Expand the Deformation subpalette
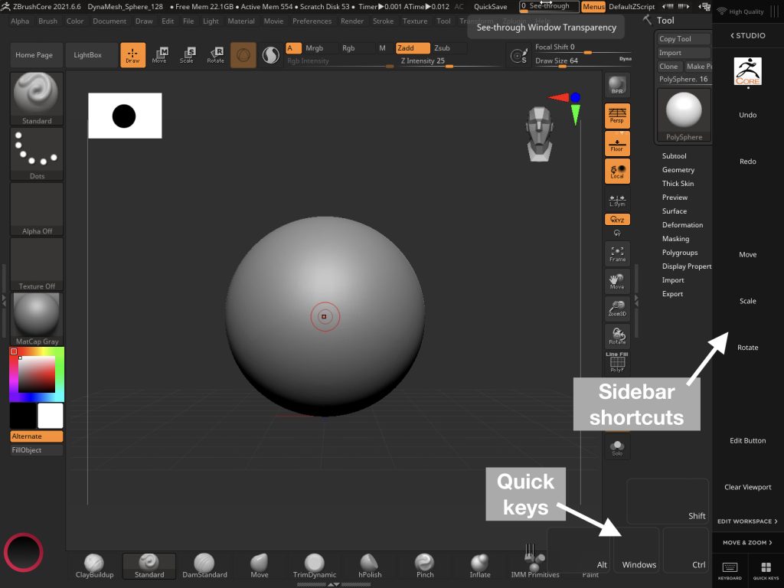This screenshot has height=588, width=784. (x=682, y=224)
